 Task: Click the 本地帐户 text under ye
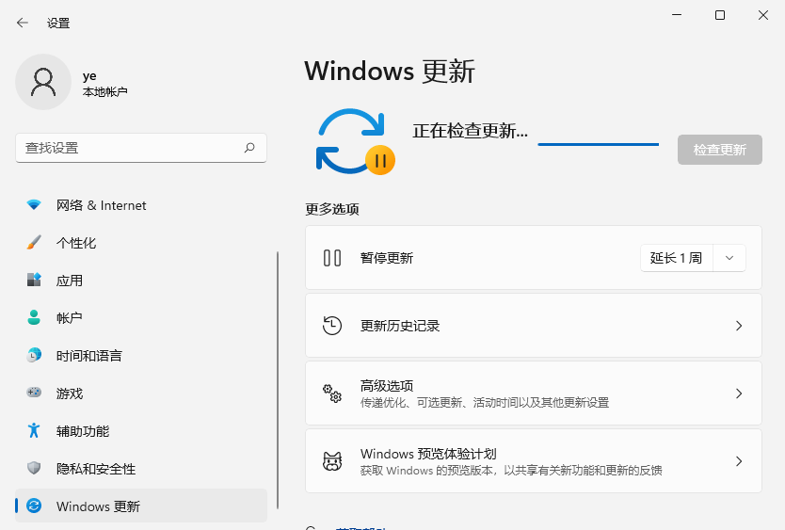[x=105, y=91]
